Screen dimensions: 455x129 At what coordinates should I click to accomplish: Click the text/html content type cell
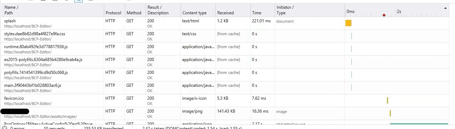click(x=191, y=21)
